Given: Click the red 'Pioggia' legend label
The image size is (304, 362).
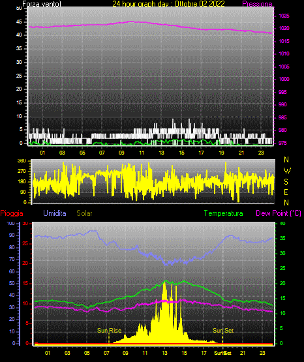Looking at the screenshot, I should 12,213.
